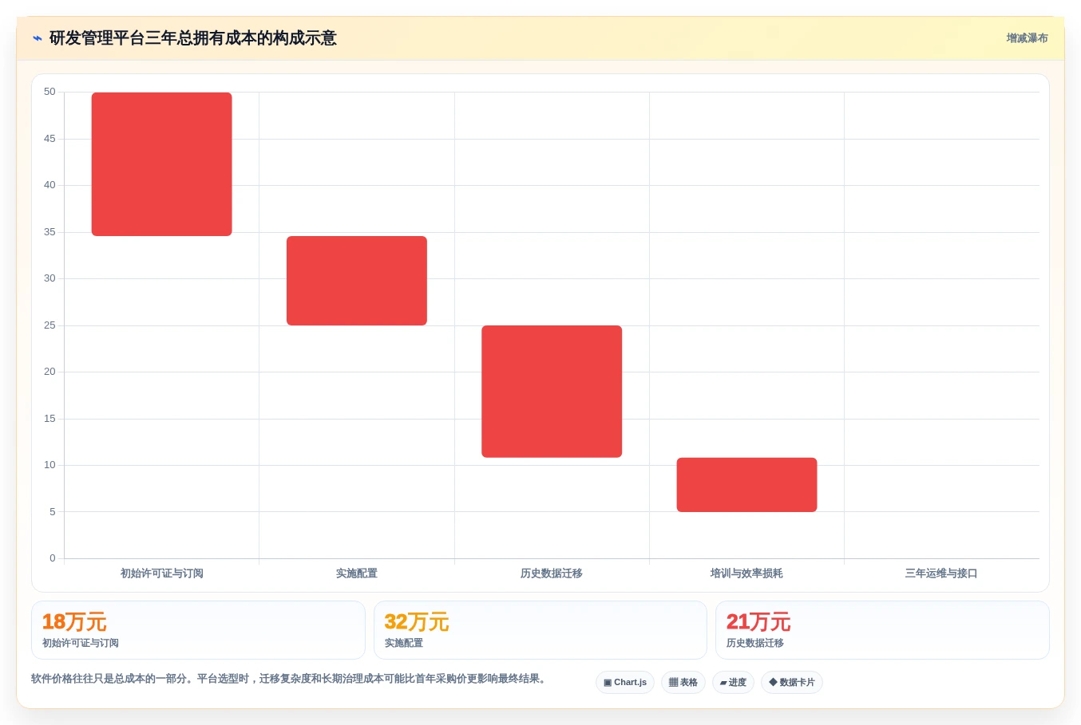
Task: Click the 增减瀑布 label in header
Action: [1027, 38]
